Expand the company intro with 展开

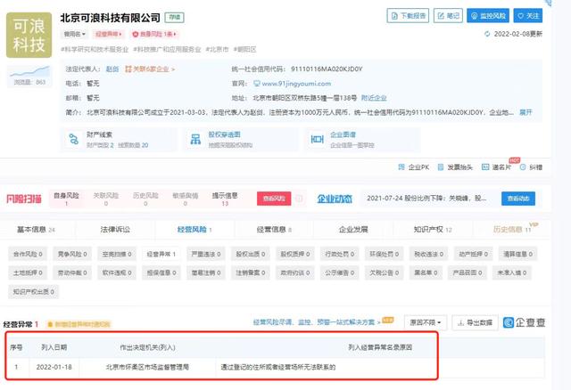click(x=525, y=112)
